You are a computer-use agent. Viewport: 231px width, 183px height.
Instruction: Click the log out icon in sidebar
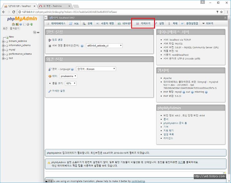pyautogui.click(x=17, y=24)
